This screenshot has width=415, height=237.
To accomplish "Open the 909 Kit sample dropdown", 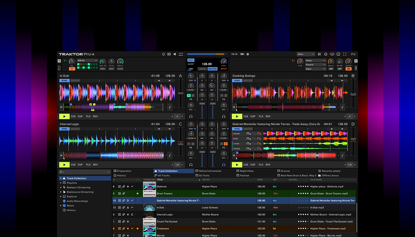I will point(87,60).
